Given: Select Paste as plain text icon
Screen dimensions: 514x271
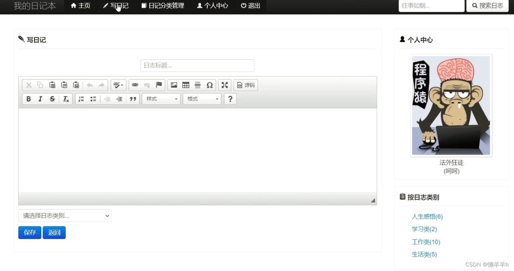Looking at the screenshot, I should pos(64,85).
